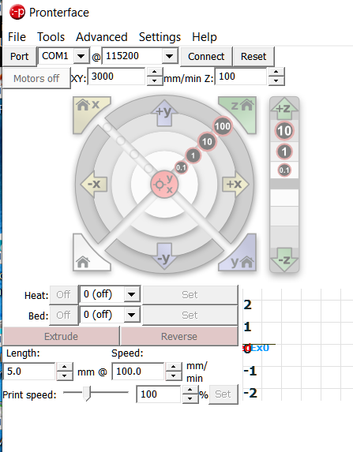The width and height of the screenshot is (353, 452).
Task: Jog the head with the +y arrow
Action: point(164,113)
